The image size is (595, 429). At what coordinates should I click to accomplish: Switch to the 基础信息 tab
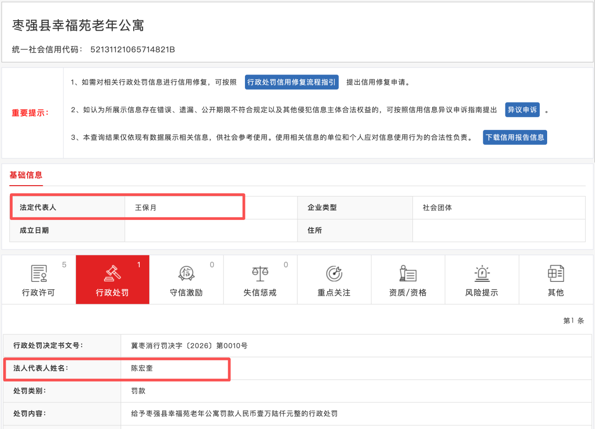[x=26, y=175]
